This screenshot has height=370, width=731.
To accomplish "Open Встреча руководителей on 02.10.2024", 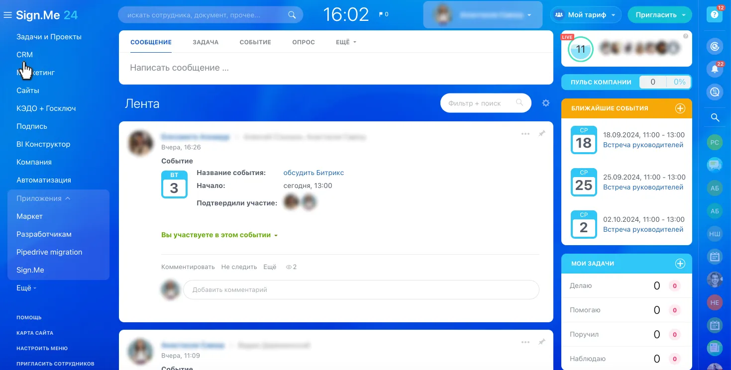I will pyautogui.click(x=643, y=230).
